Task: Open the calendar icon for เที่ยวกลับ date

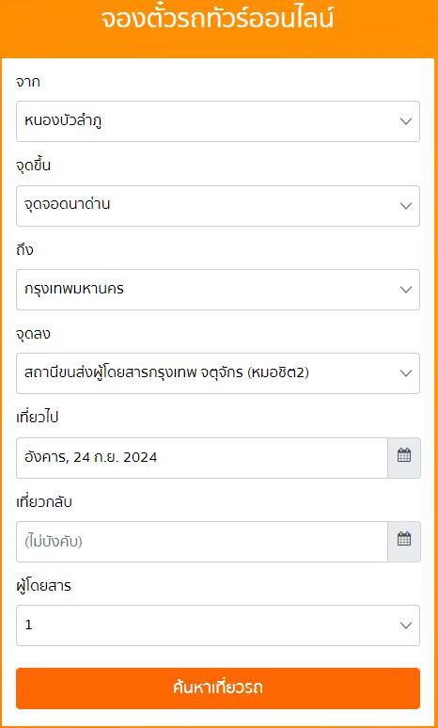Action: pos(404,542)
